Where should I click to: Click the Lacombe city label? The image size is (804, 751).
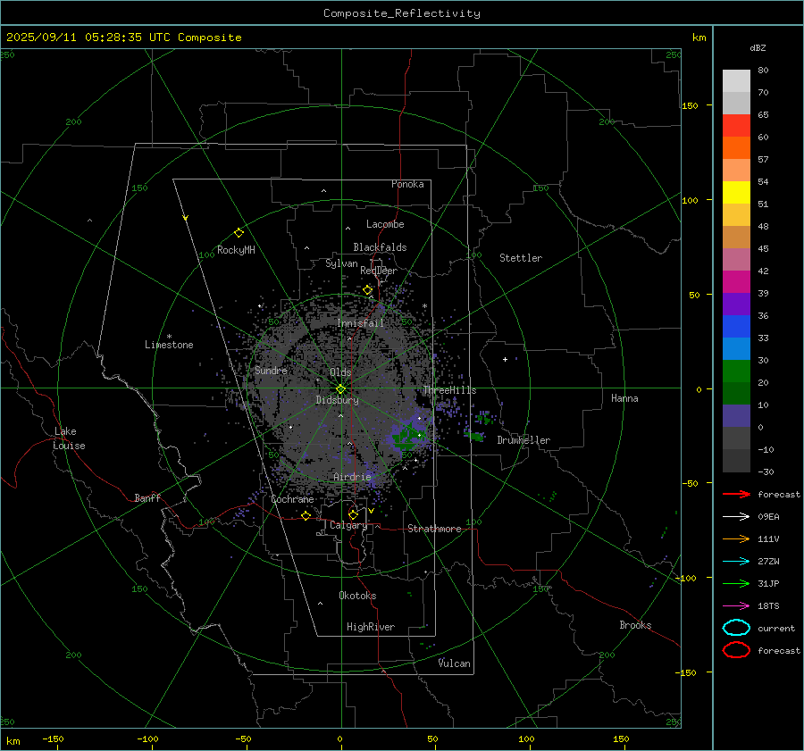click(x=385, y=224)
